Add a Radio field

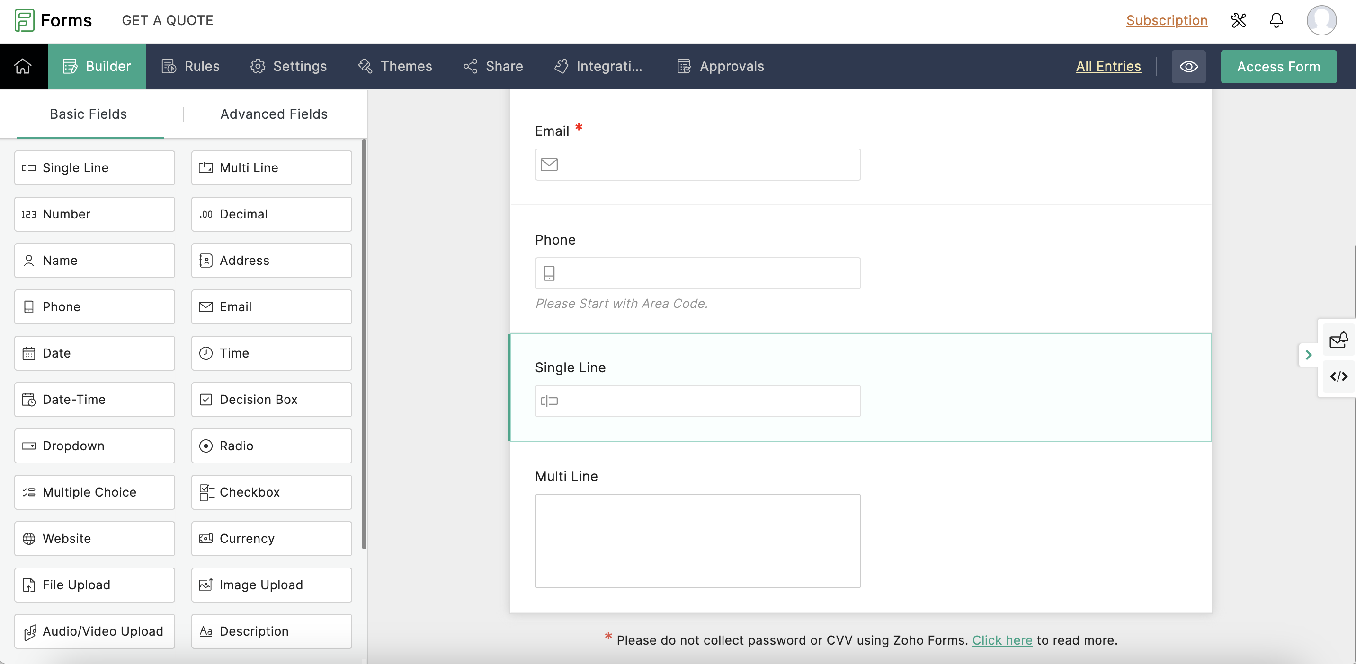(x=271, y=446)
